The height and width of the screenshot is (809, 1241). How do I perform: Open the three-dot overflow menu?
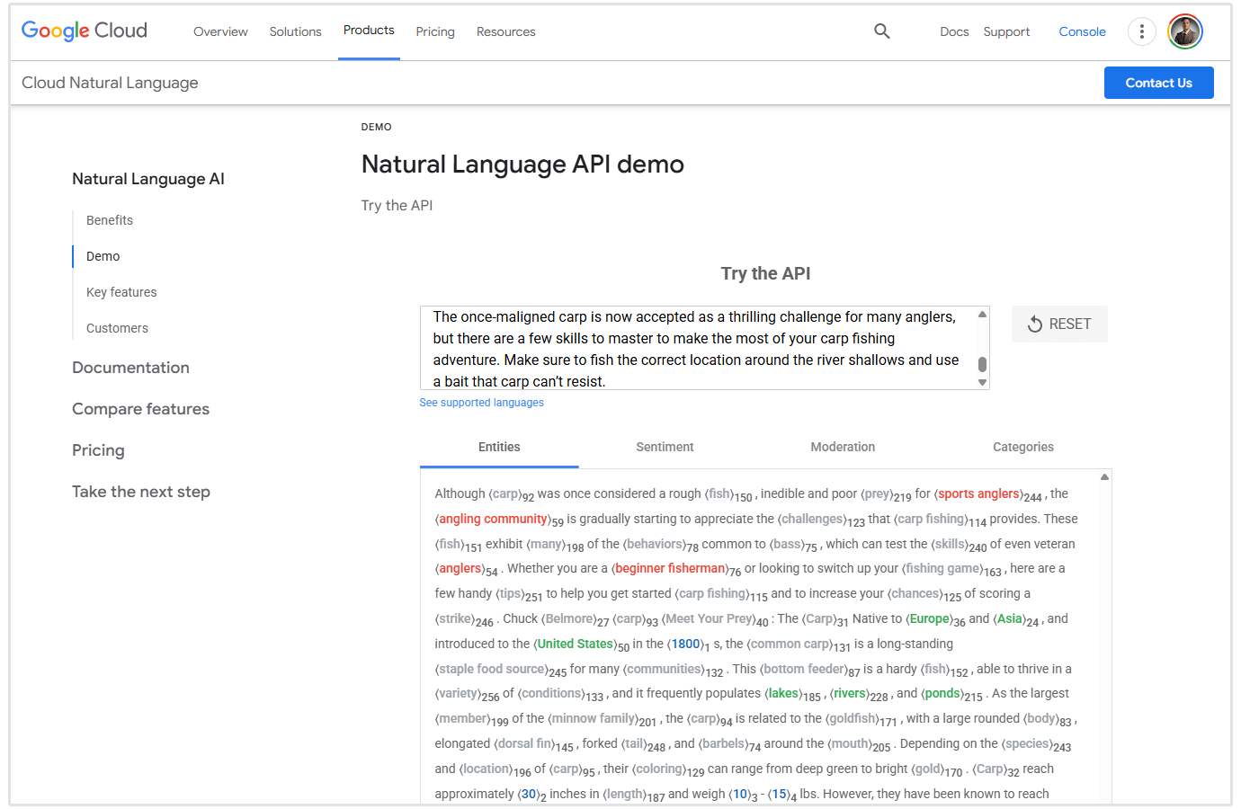tap(1141, 31)
